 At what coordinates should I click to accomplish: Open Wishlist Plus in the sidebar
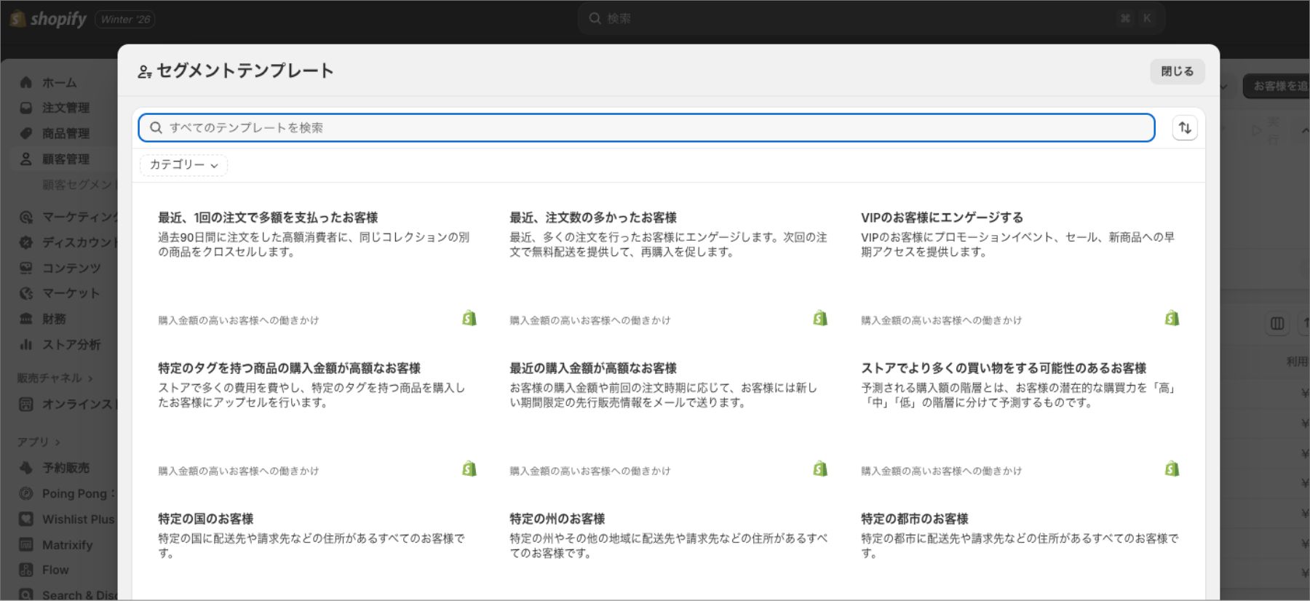[x=78, y=519]
